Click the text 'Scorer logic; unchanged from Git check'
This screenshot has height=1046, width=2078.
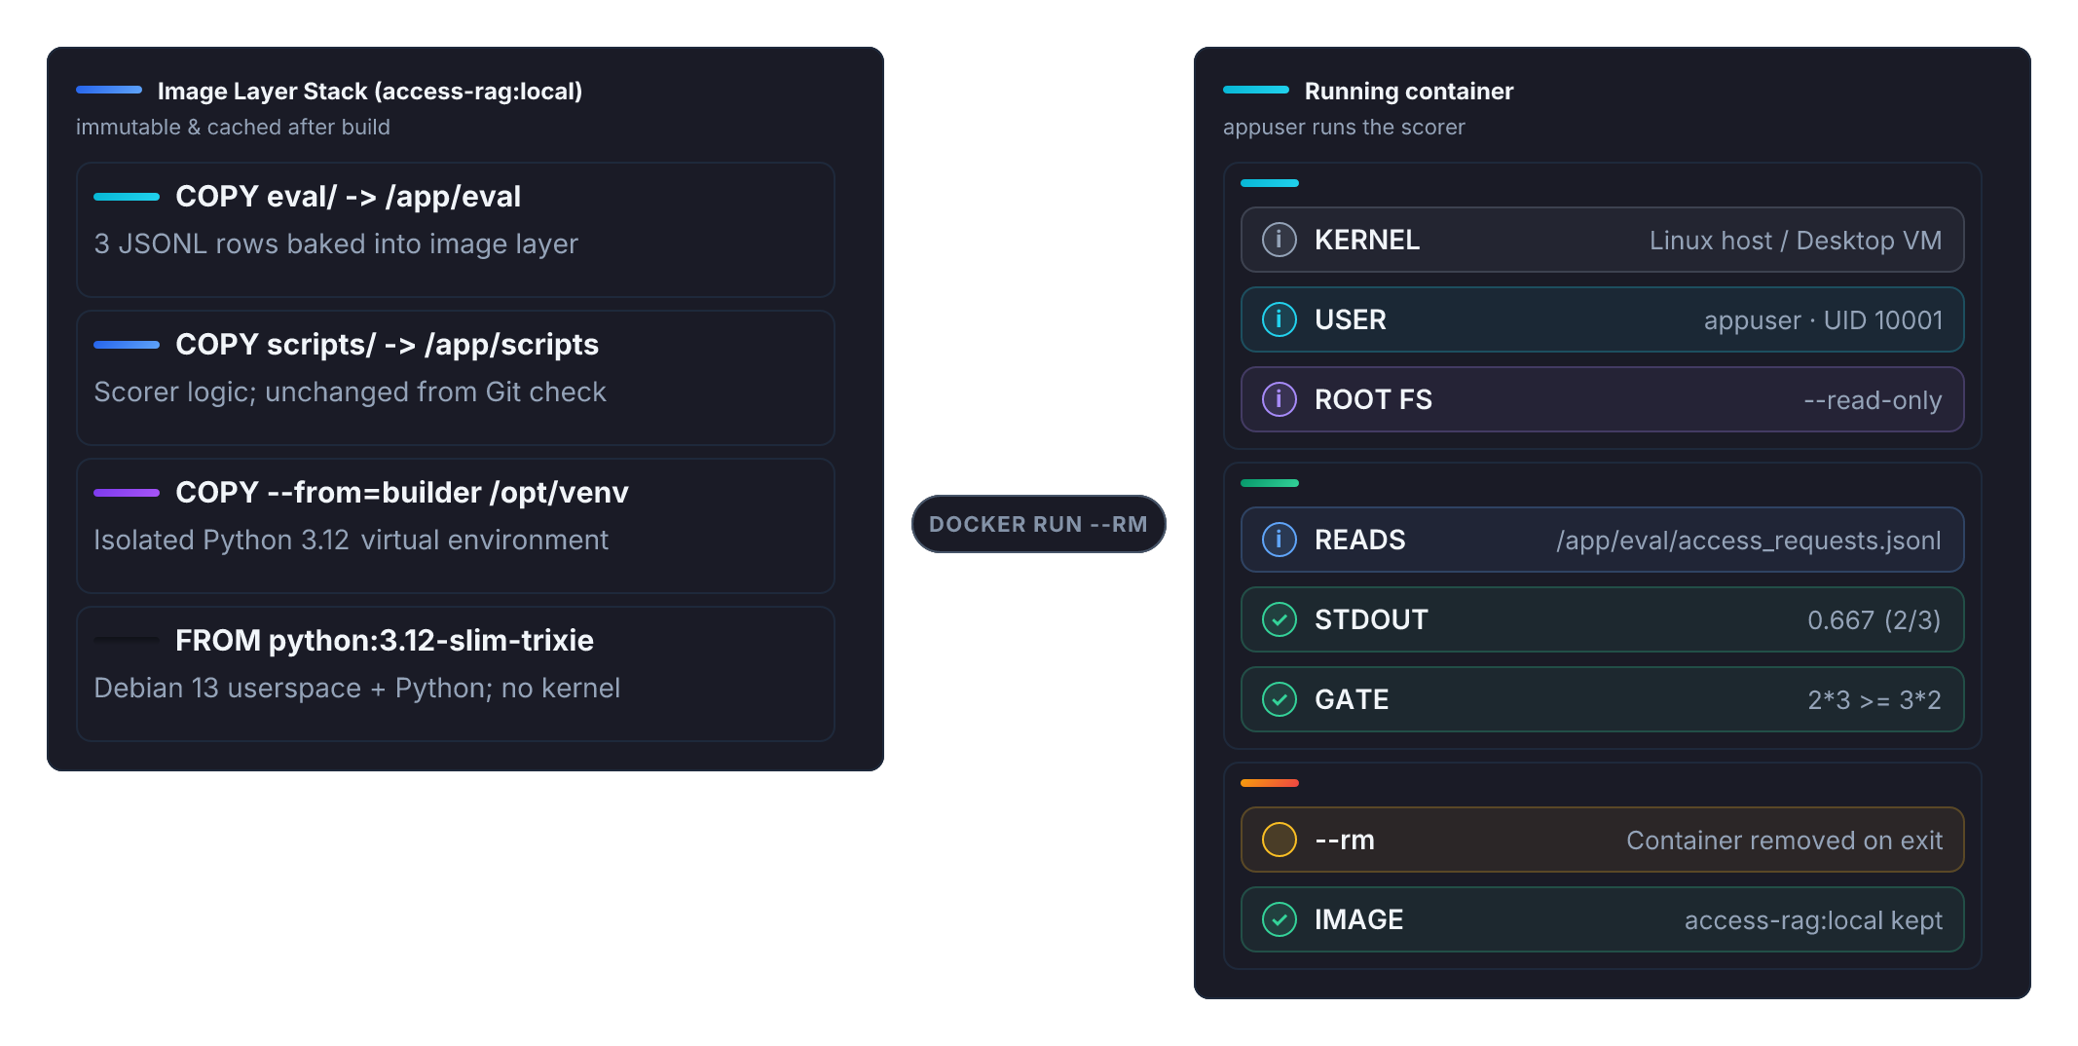(350, 392)
